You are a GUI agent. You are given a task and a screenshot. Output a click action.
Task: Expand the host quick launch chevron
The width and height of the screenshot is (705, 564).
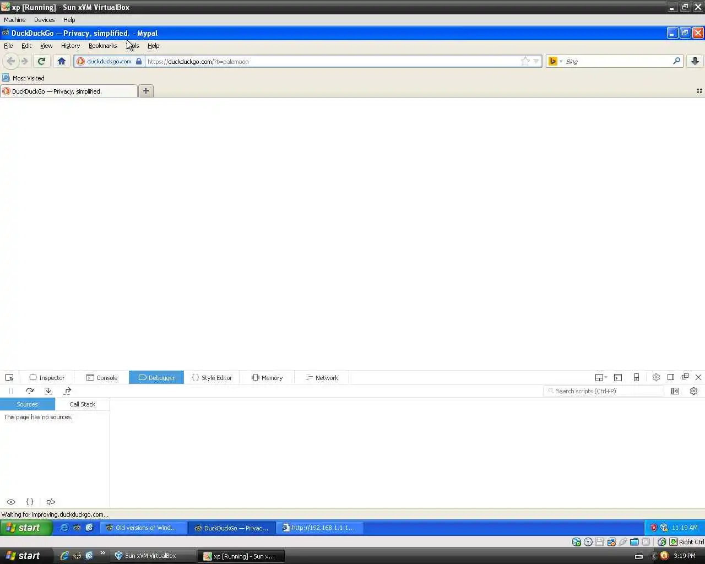click(102, 554)
